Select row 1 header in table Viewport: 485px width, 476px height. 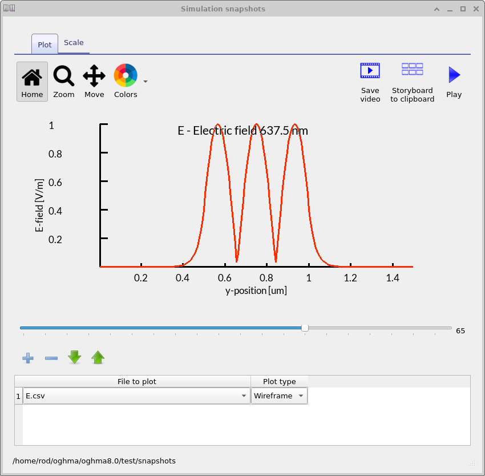pos(18,396)
